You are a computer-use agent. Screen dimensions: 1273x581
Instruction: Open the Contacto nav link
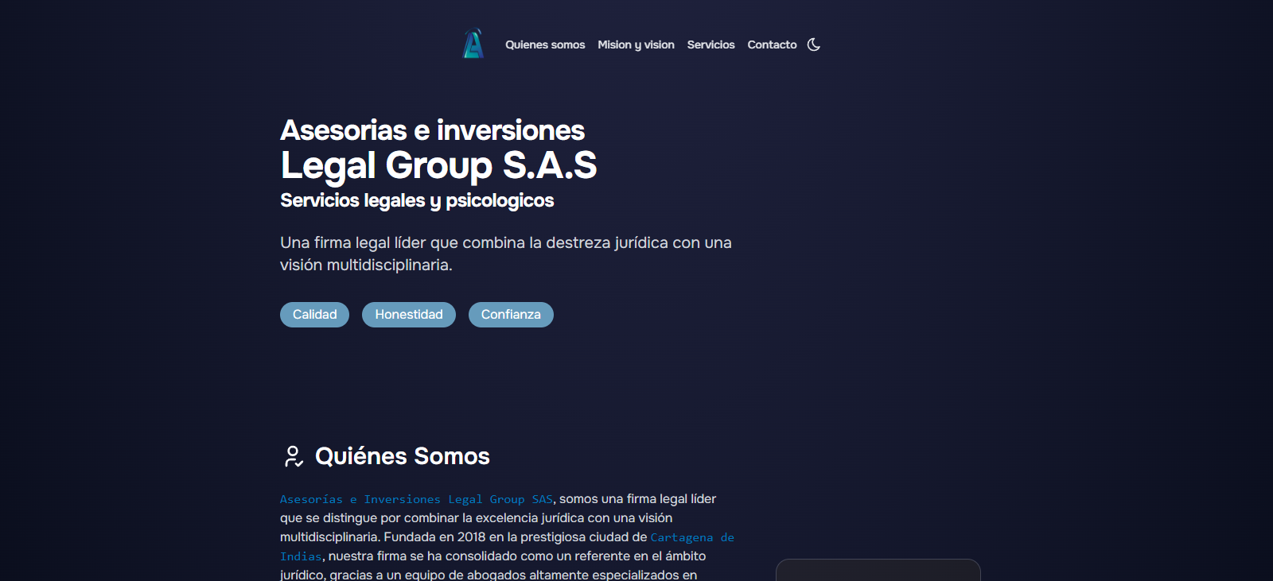tap(772, 45)
